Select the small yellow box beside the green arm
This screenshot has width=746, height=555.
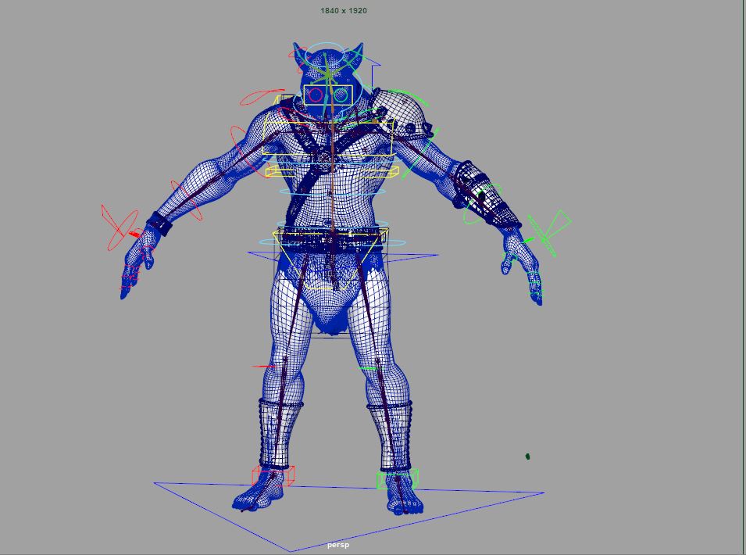point(380,172)
